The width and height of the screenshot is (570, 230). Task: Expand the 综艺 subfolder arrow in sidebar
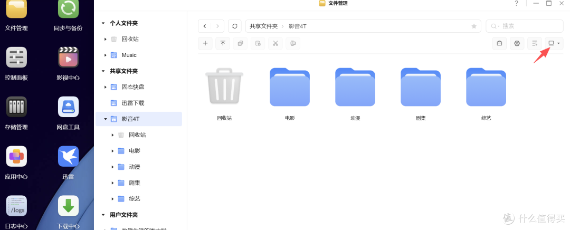click(113, 199)
